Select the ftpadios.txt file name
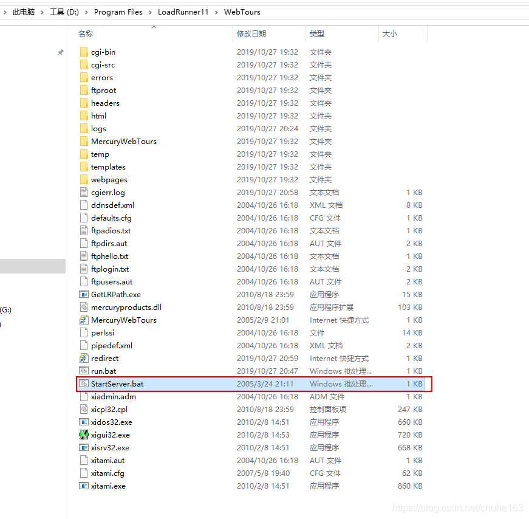Image resolution: width=529 pixels, height=519 pixels. click(111, 231)
